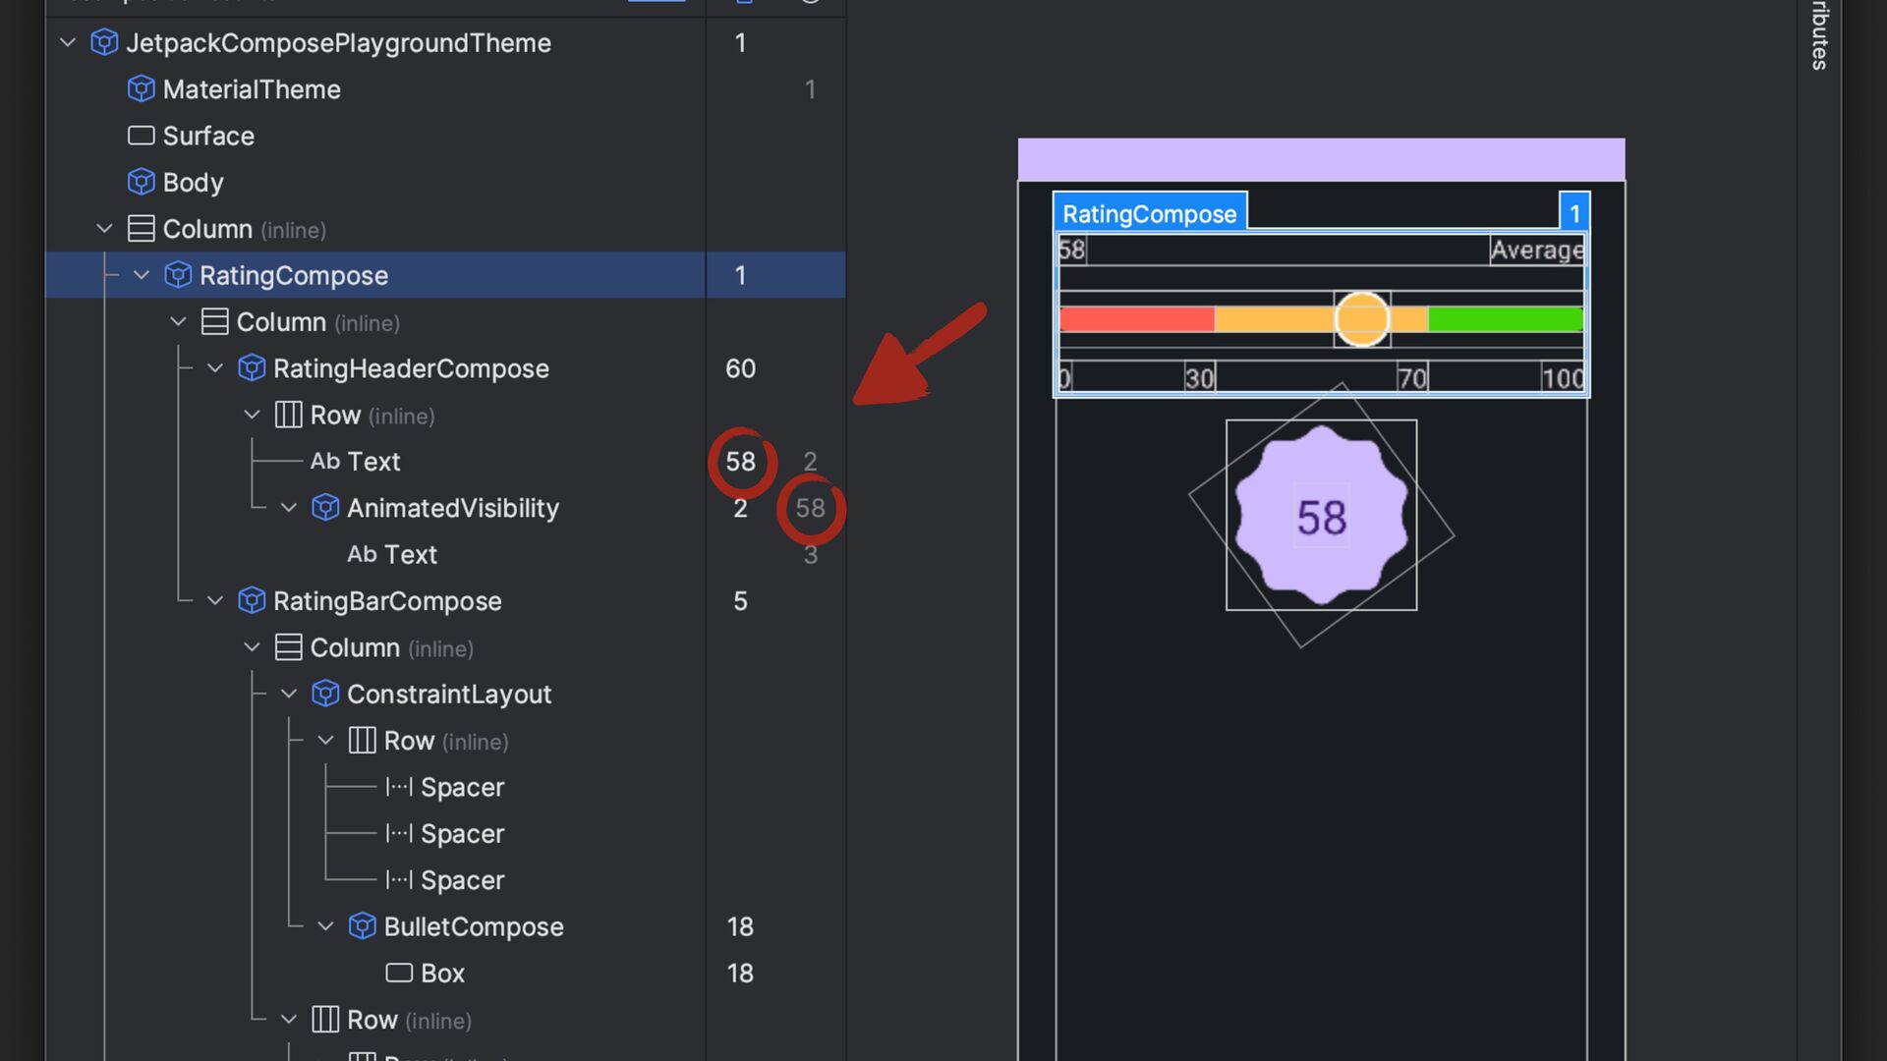This screenshot has width=1887, height=1061.
Task: Click the round slider thumb on rating bar
Action: 1361,319
